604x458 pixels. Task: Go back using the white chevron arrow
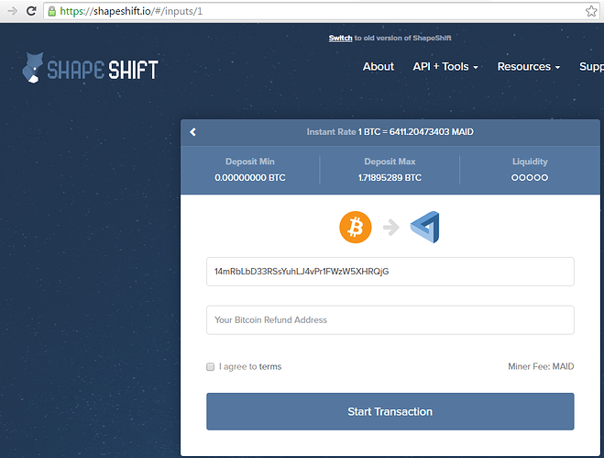(x=193, y=132)
